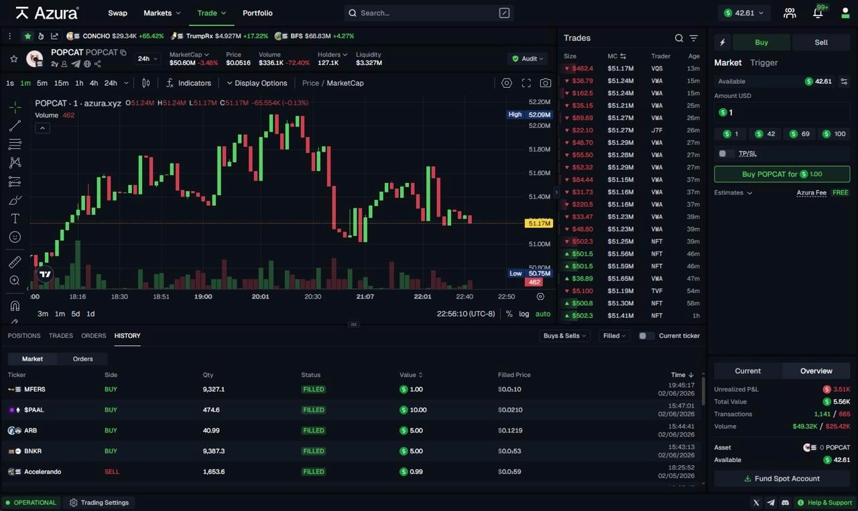
Task: Enable instant trade lightning icon
Action: coord(722,42)
